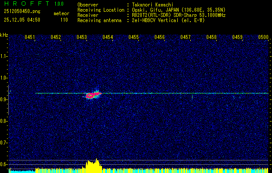
Task: Click the red meteor echo burst
Action: (93, 95)
